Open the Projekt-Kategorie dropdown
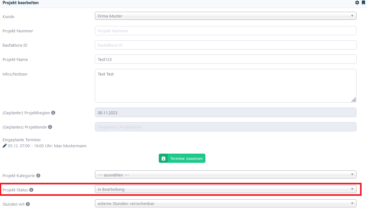Screen dimensions: 367x212 point(226,175)
